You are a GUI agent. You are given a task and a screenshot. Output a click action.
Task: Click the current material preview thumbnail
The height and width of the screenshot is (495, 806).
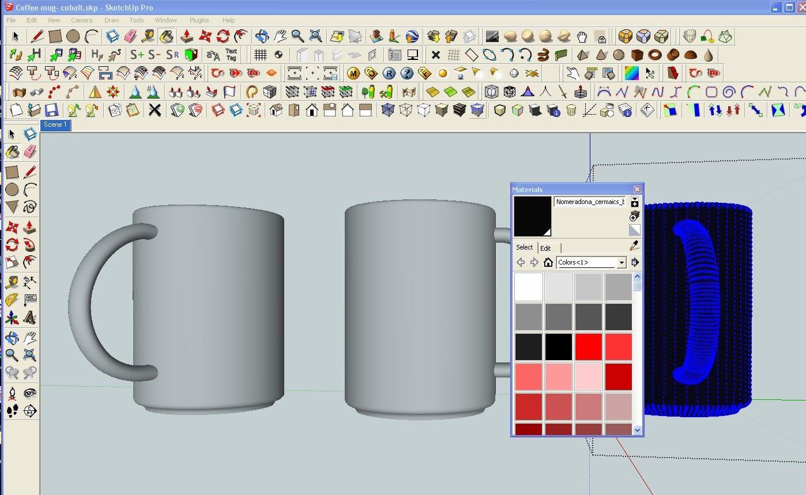point(533,217)
